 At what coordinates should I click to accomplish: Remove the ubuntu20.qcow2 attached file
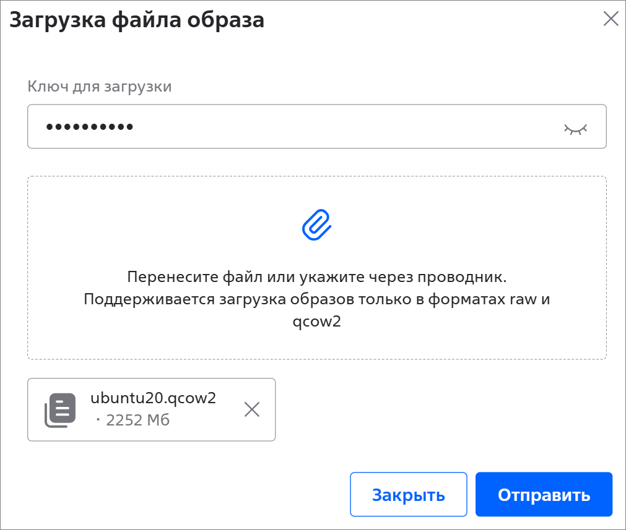coord(252,409)
